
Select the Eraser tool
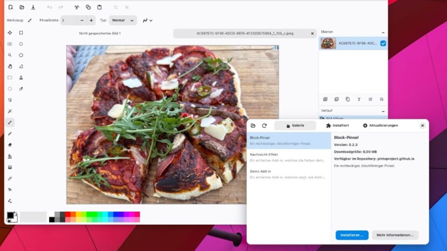coord(10,145)
